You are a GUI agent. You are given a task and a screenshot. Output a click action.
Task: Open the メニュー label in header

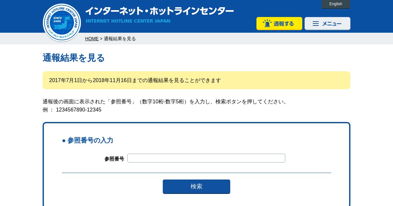click(332, 24)
